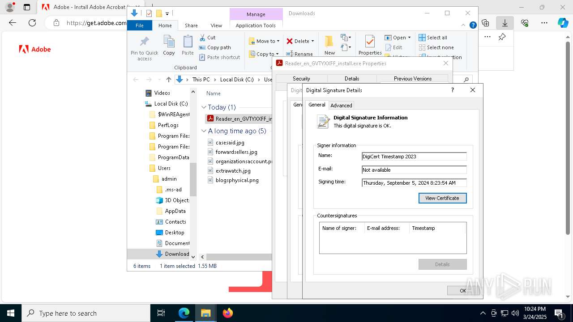Screen dimensions: 573x322
Task: Click the Explorer Help question icon
Action: [473, 25]
